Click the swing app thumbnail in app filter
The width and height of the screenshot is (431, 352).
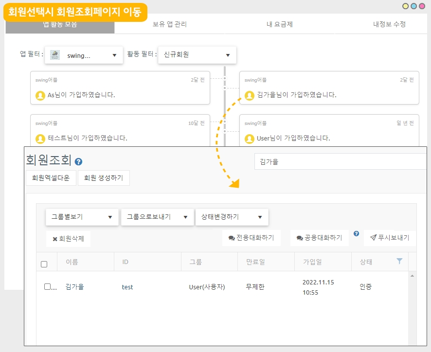[55, 55]
